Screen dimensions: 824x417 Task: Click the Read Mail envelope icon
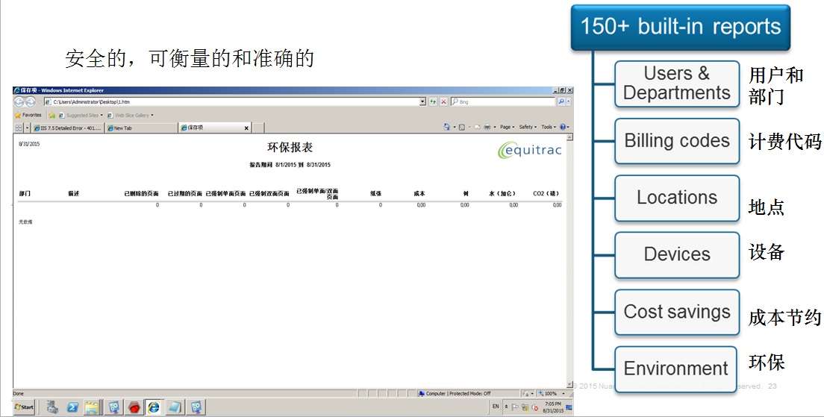click(477, 127)
